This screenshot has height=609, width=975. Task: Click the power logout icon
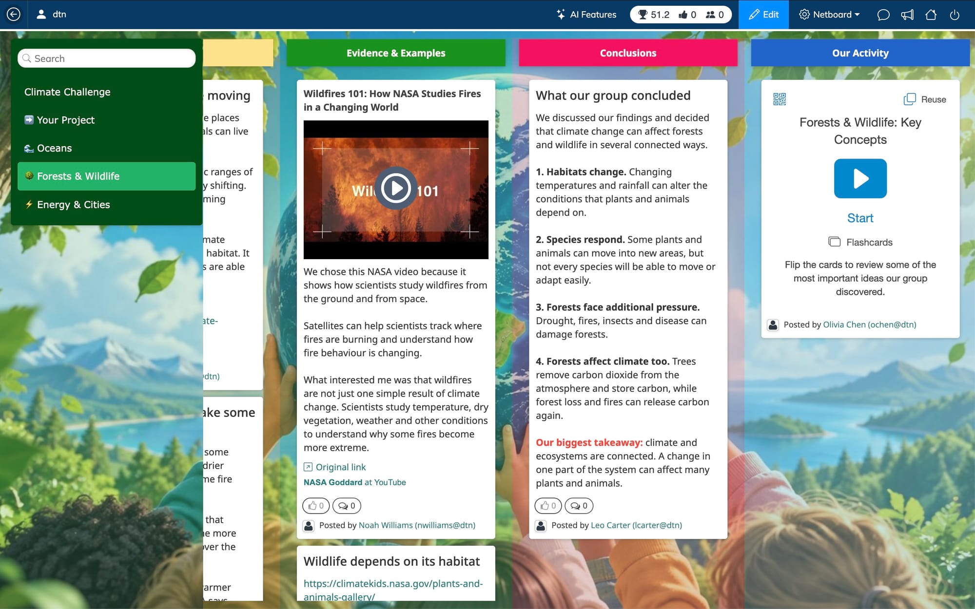point(955,15)
